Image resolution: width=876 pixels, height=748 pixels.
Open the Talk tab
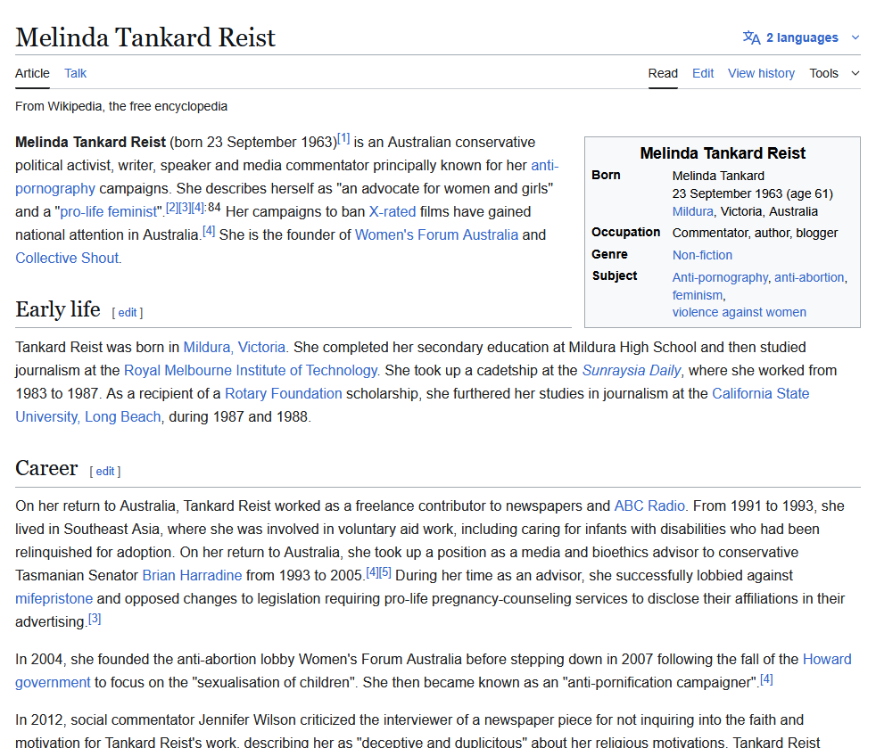point(76,73)
